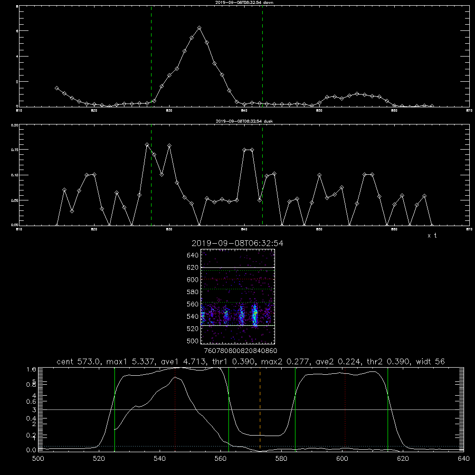Click the spectrogram x-axis label 760780800820840860

coord(240,351)
